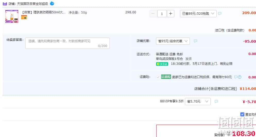Screen dimensions: 256x137
Task: Click the unit price 298.00
Action: coord(131,12)
